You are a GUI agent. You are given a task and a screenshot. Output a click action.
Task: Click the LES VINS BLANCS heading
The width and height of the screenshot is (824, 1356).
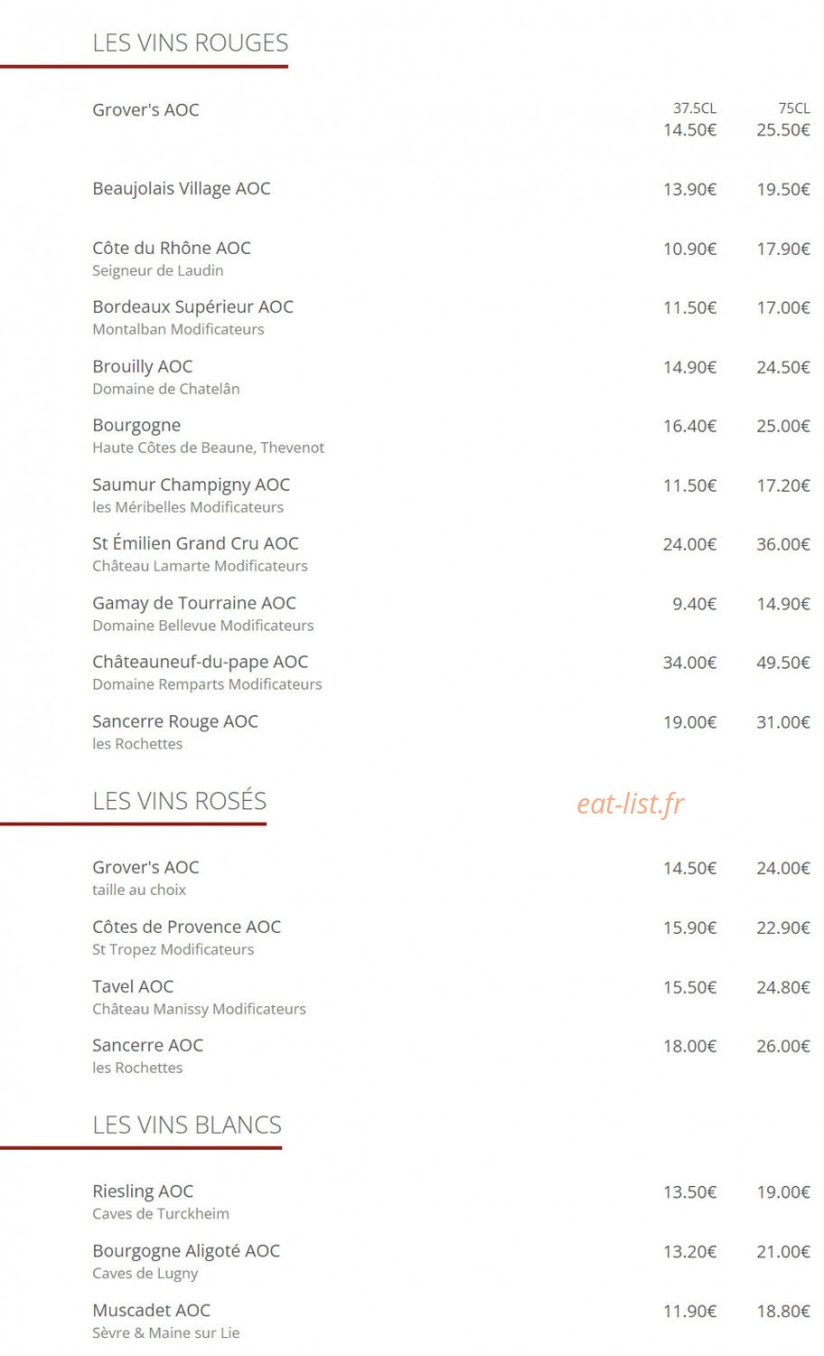coord(187,1125)
